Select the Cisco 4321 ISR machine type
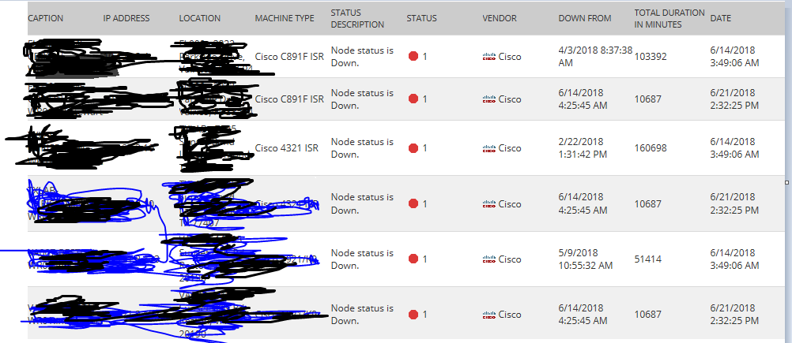This screenshot has width=792, height=343. click(286, 148)
